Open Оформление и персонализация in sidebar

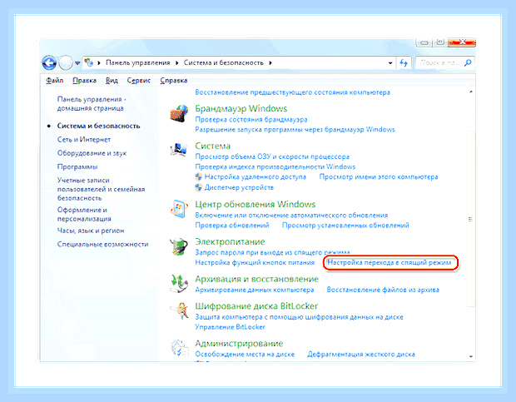(x=84, y=214)
